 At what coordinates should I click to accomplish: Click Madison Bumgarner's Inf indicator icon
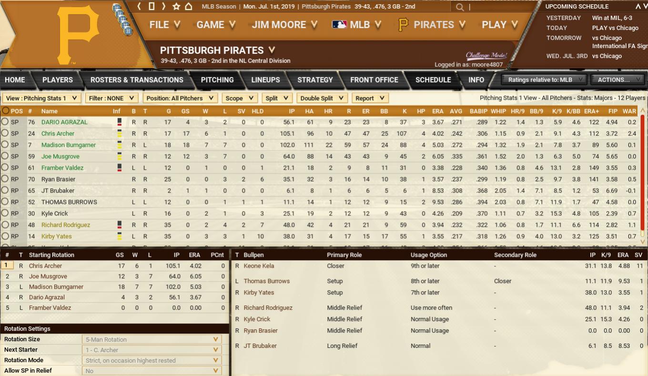(120, 145)
